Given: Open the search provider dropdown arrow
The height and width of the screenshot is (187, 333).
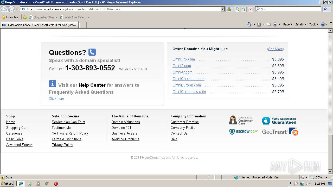Looking at the screenshot, I should tap(330, 9).
